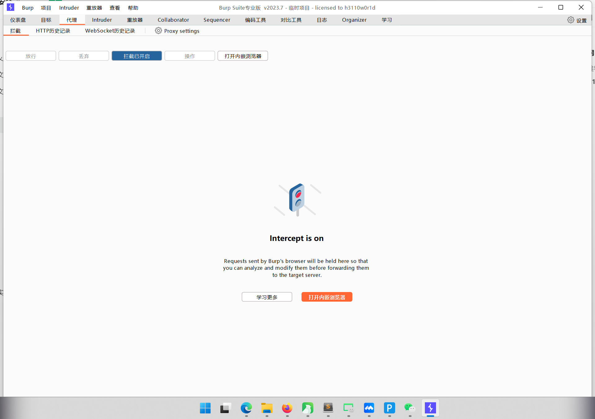Click Burp Suite icon in taskbar

[430, 408]
